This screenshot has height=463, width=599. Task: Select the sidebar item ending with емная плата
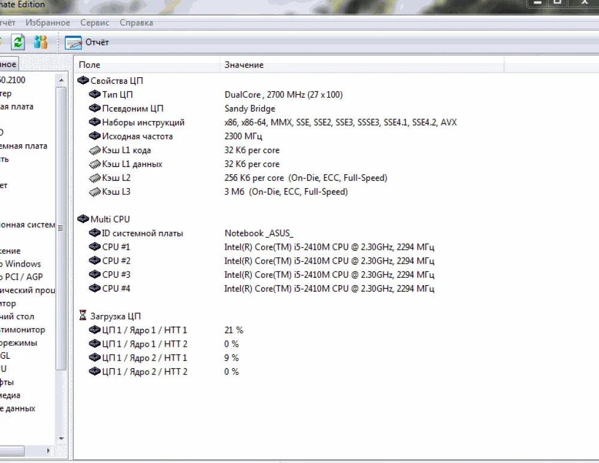click(24, 146)
